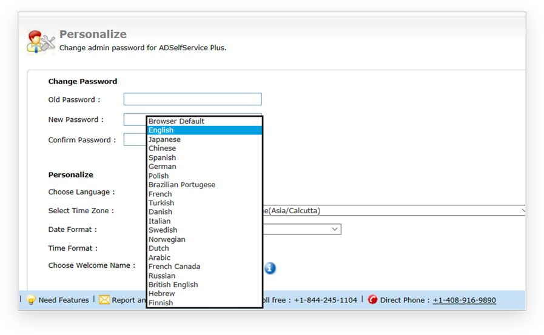Select French Canada language option

[x=204, y=267]
